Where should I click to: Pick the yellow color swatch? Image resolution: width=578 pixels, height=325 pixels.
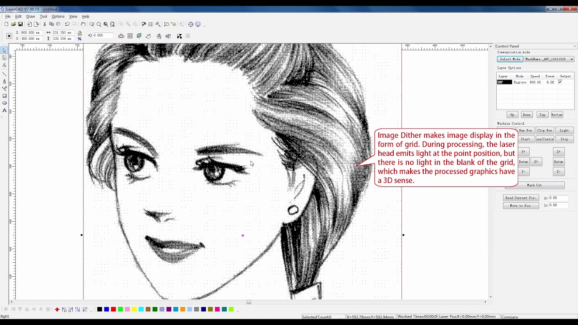(134, 309)
